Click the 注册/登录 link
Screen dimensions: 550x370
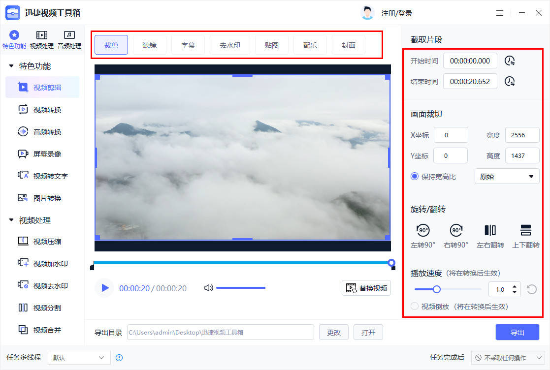(396, 13)
